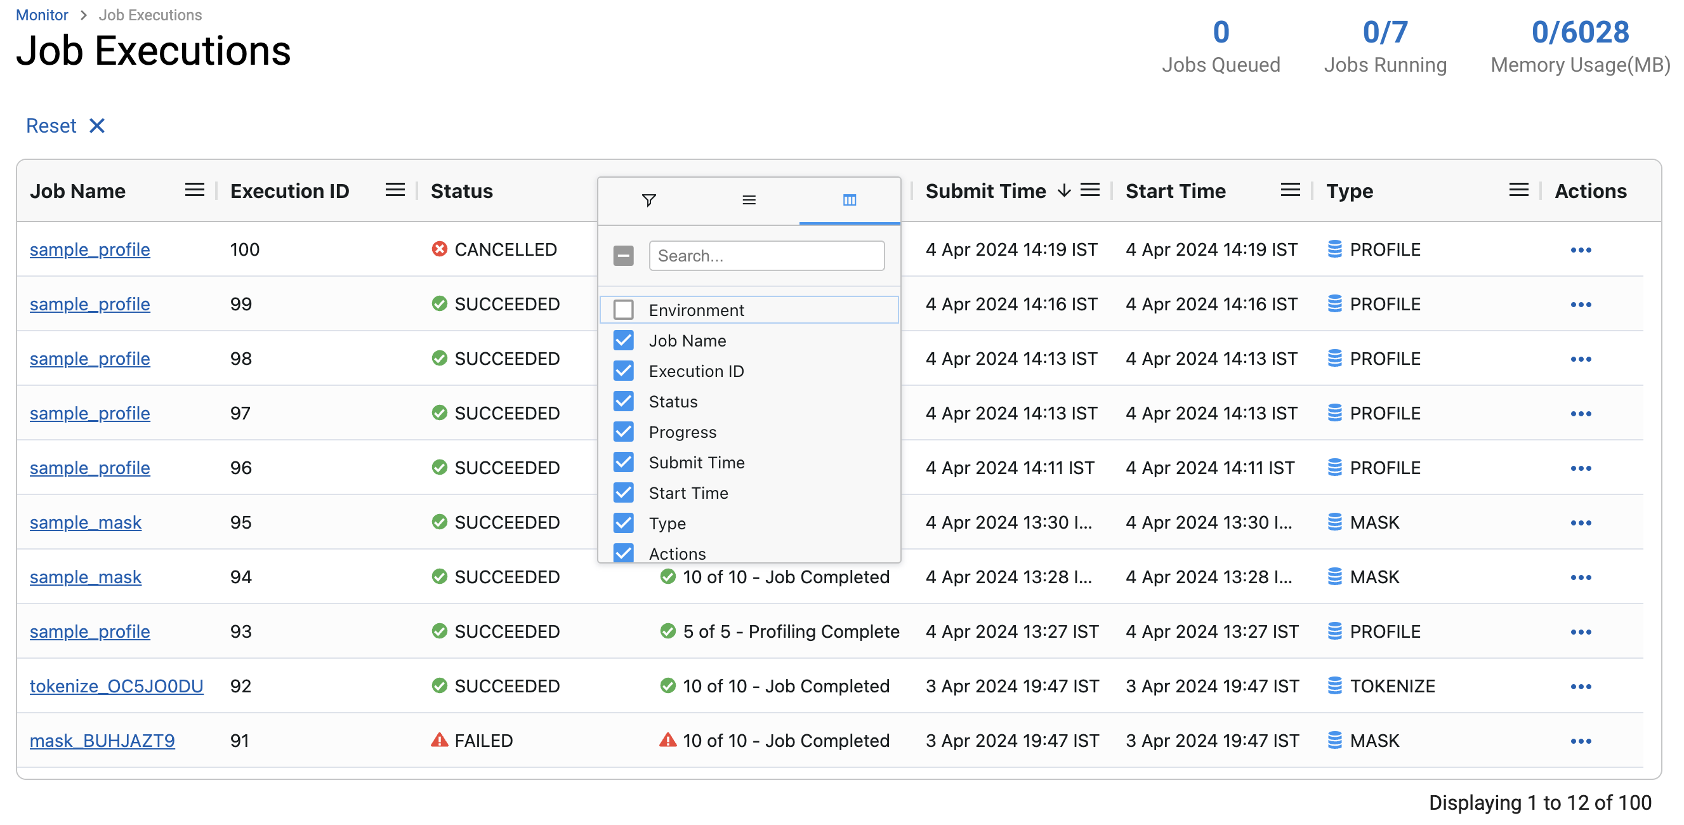Open sample_mask job for execution 94
Image resolution: width=1684 pixels, height=825 pixels.
click(86, 577)
